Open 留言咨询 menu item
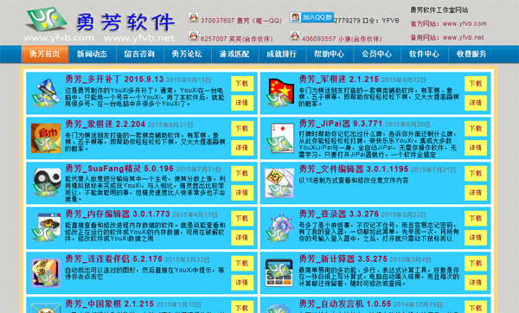 (139, 54)
